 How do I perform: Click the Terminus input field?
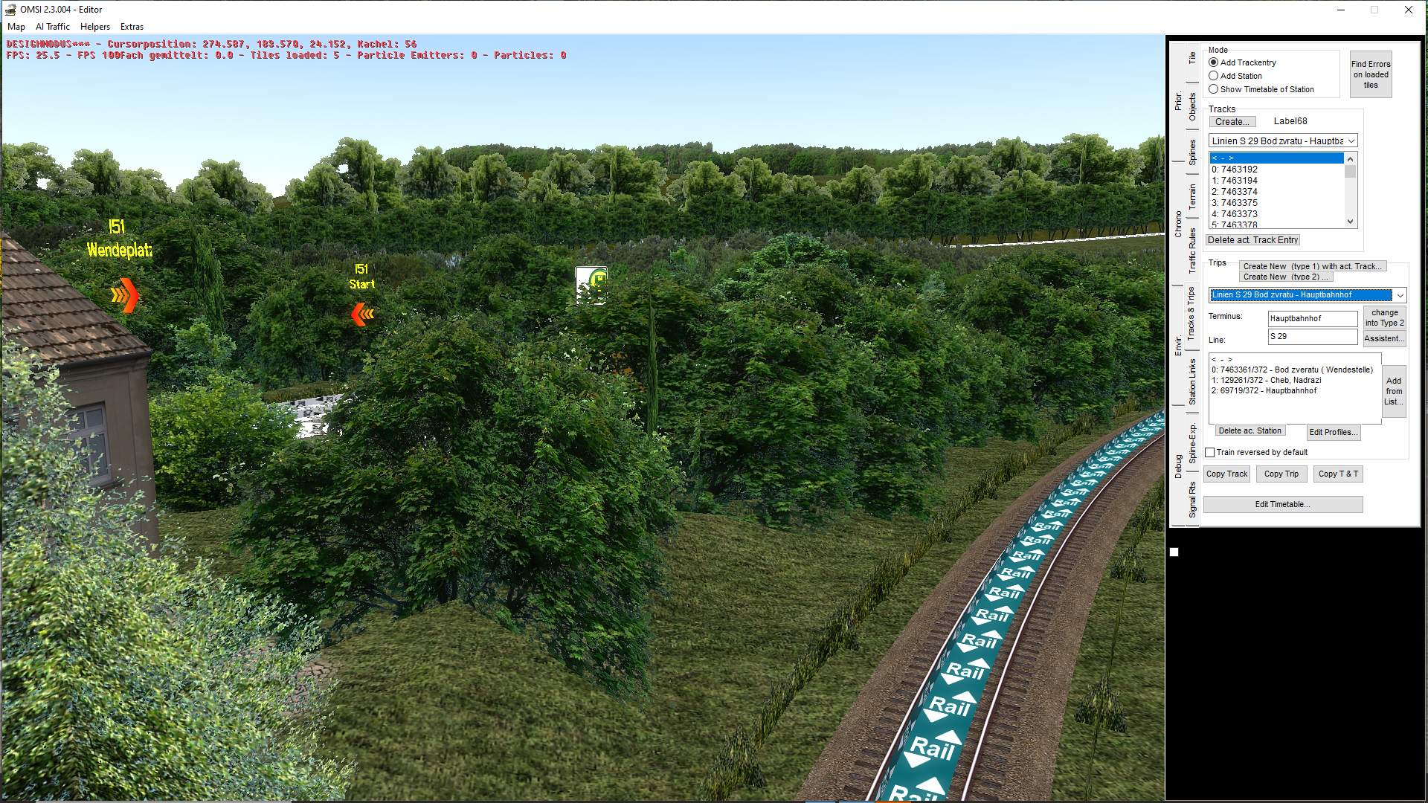click(x=1311, y=318)
